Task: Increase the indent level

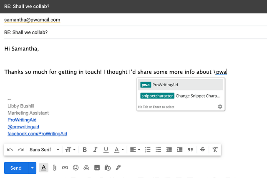Action: point(179,150)
